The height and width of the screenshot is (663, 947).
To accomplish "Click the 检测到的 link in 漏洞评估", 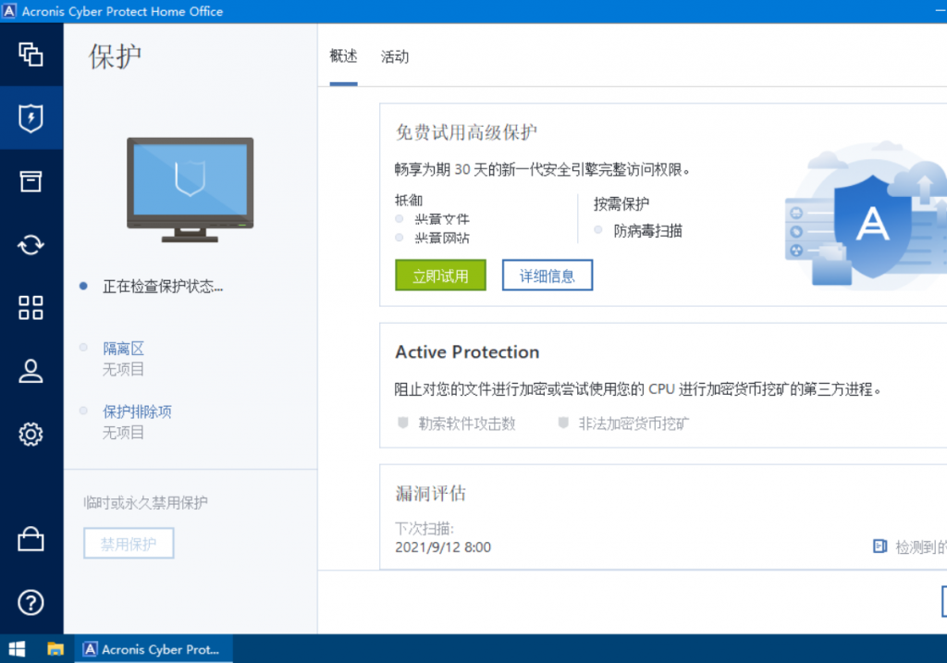I will 920,547.
